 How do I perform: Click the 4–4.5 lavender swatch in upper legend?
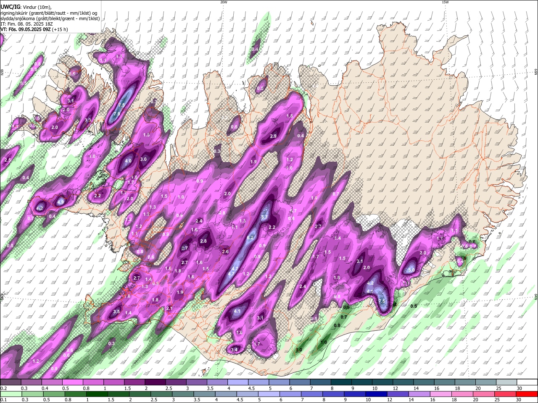tap(238, 382)
